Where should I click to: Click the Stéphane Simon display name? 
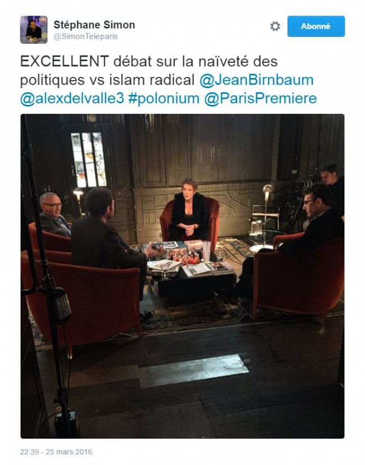click(94, 25)
